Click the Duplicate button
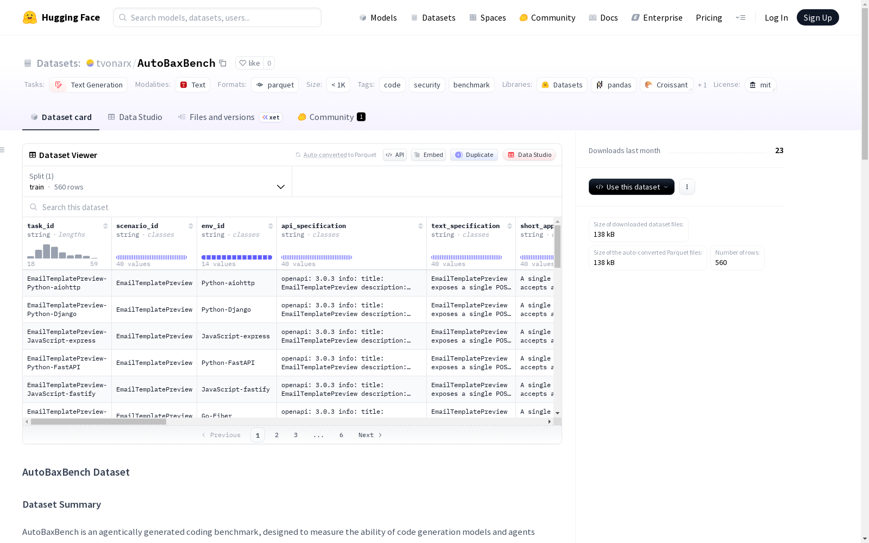 [474, 155]
